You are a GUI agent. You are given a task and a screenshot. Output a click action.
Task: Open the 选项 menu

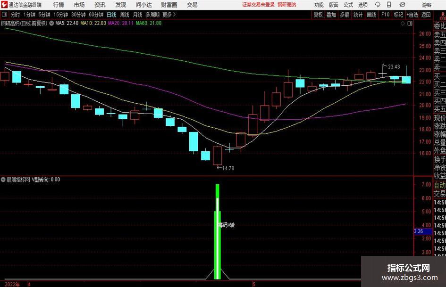click(362, 5)
